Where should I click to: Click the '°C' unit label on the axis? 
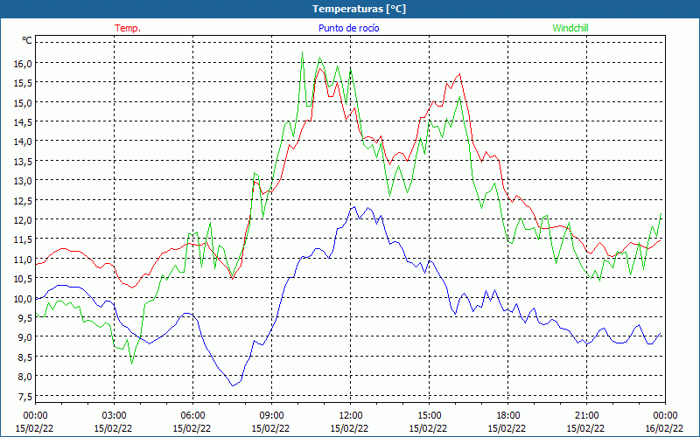click(27, 40)
